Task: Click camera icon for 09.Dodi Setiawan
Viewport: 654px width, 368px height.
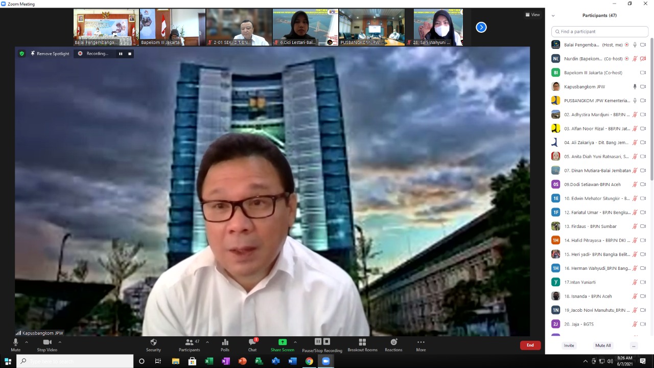Action: [x=643, y=185]
